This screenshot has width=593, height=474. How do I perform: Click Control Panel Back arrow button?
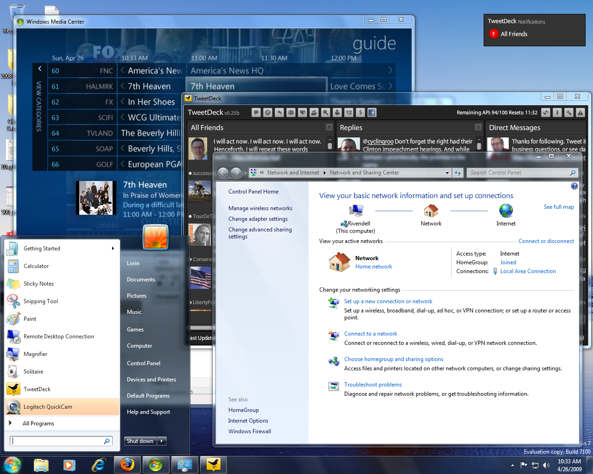tap(223, 173)
